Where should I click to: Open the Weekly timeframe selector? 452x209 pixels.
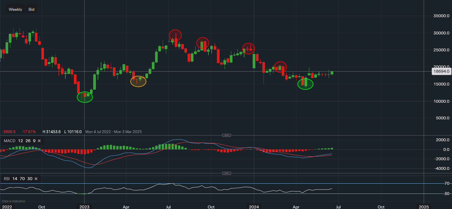(15, 9)
